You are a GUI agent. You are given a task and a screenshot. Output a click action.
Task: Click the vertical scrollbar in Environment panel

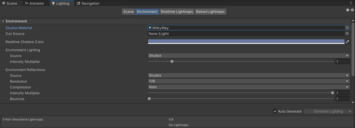[x=353, y=49]
